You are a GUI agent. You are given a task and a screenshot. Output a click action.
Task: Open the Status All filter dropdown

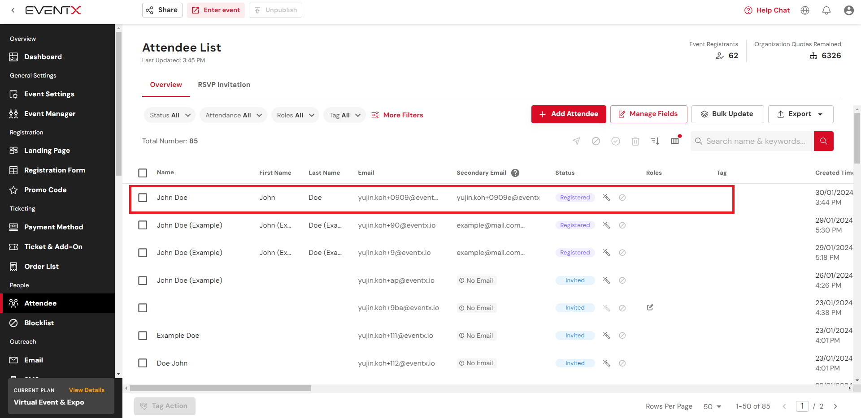170,115
